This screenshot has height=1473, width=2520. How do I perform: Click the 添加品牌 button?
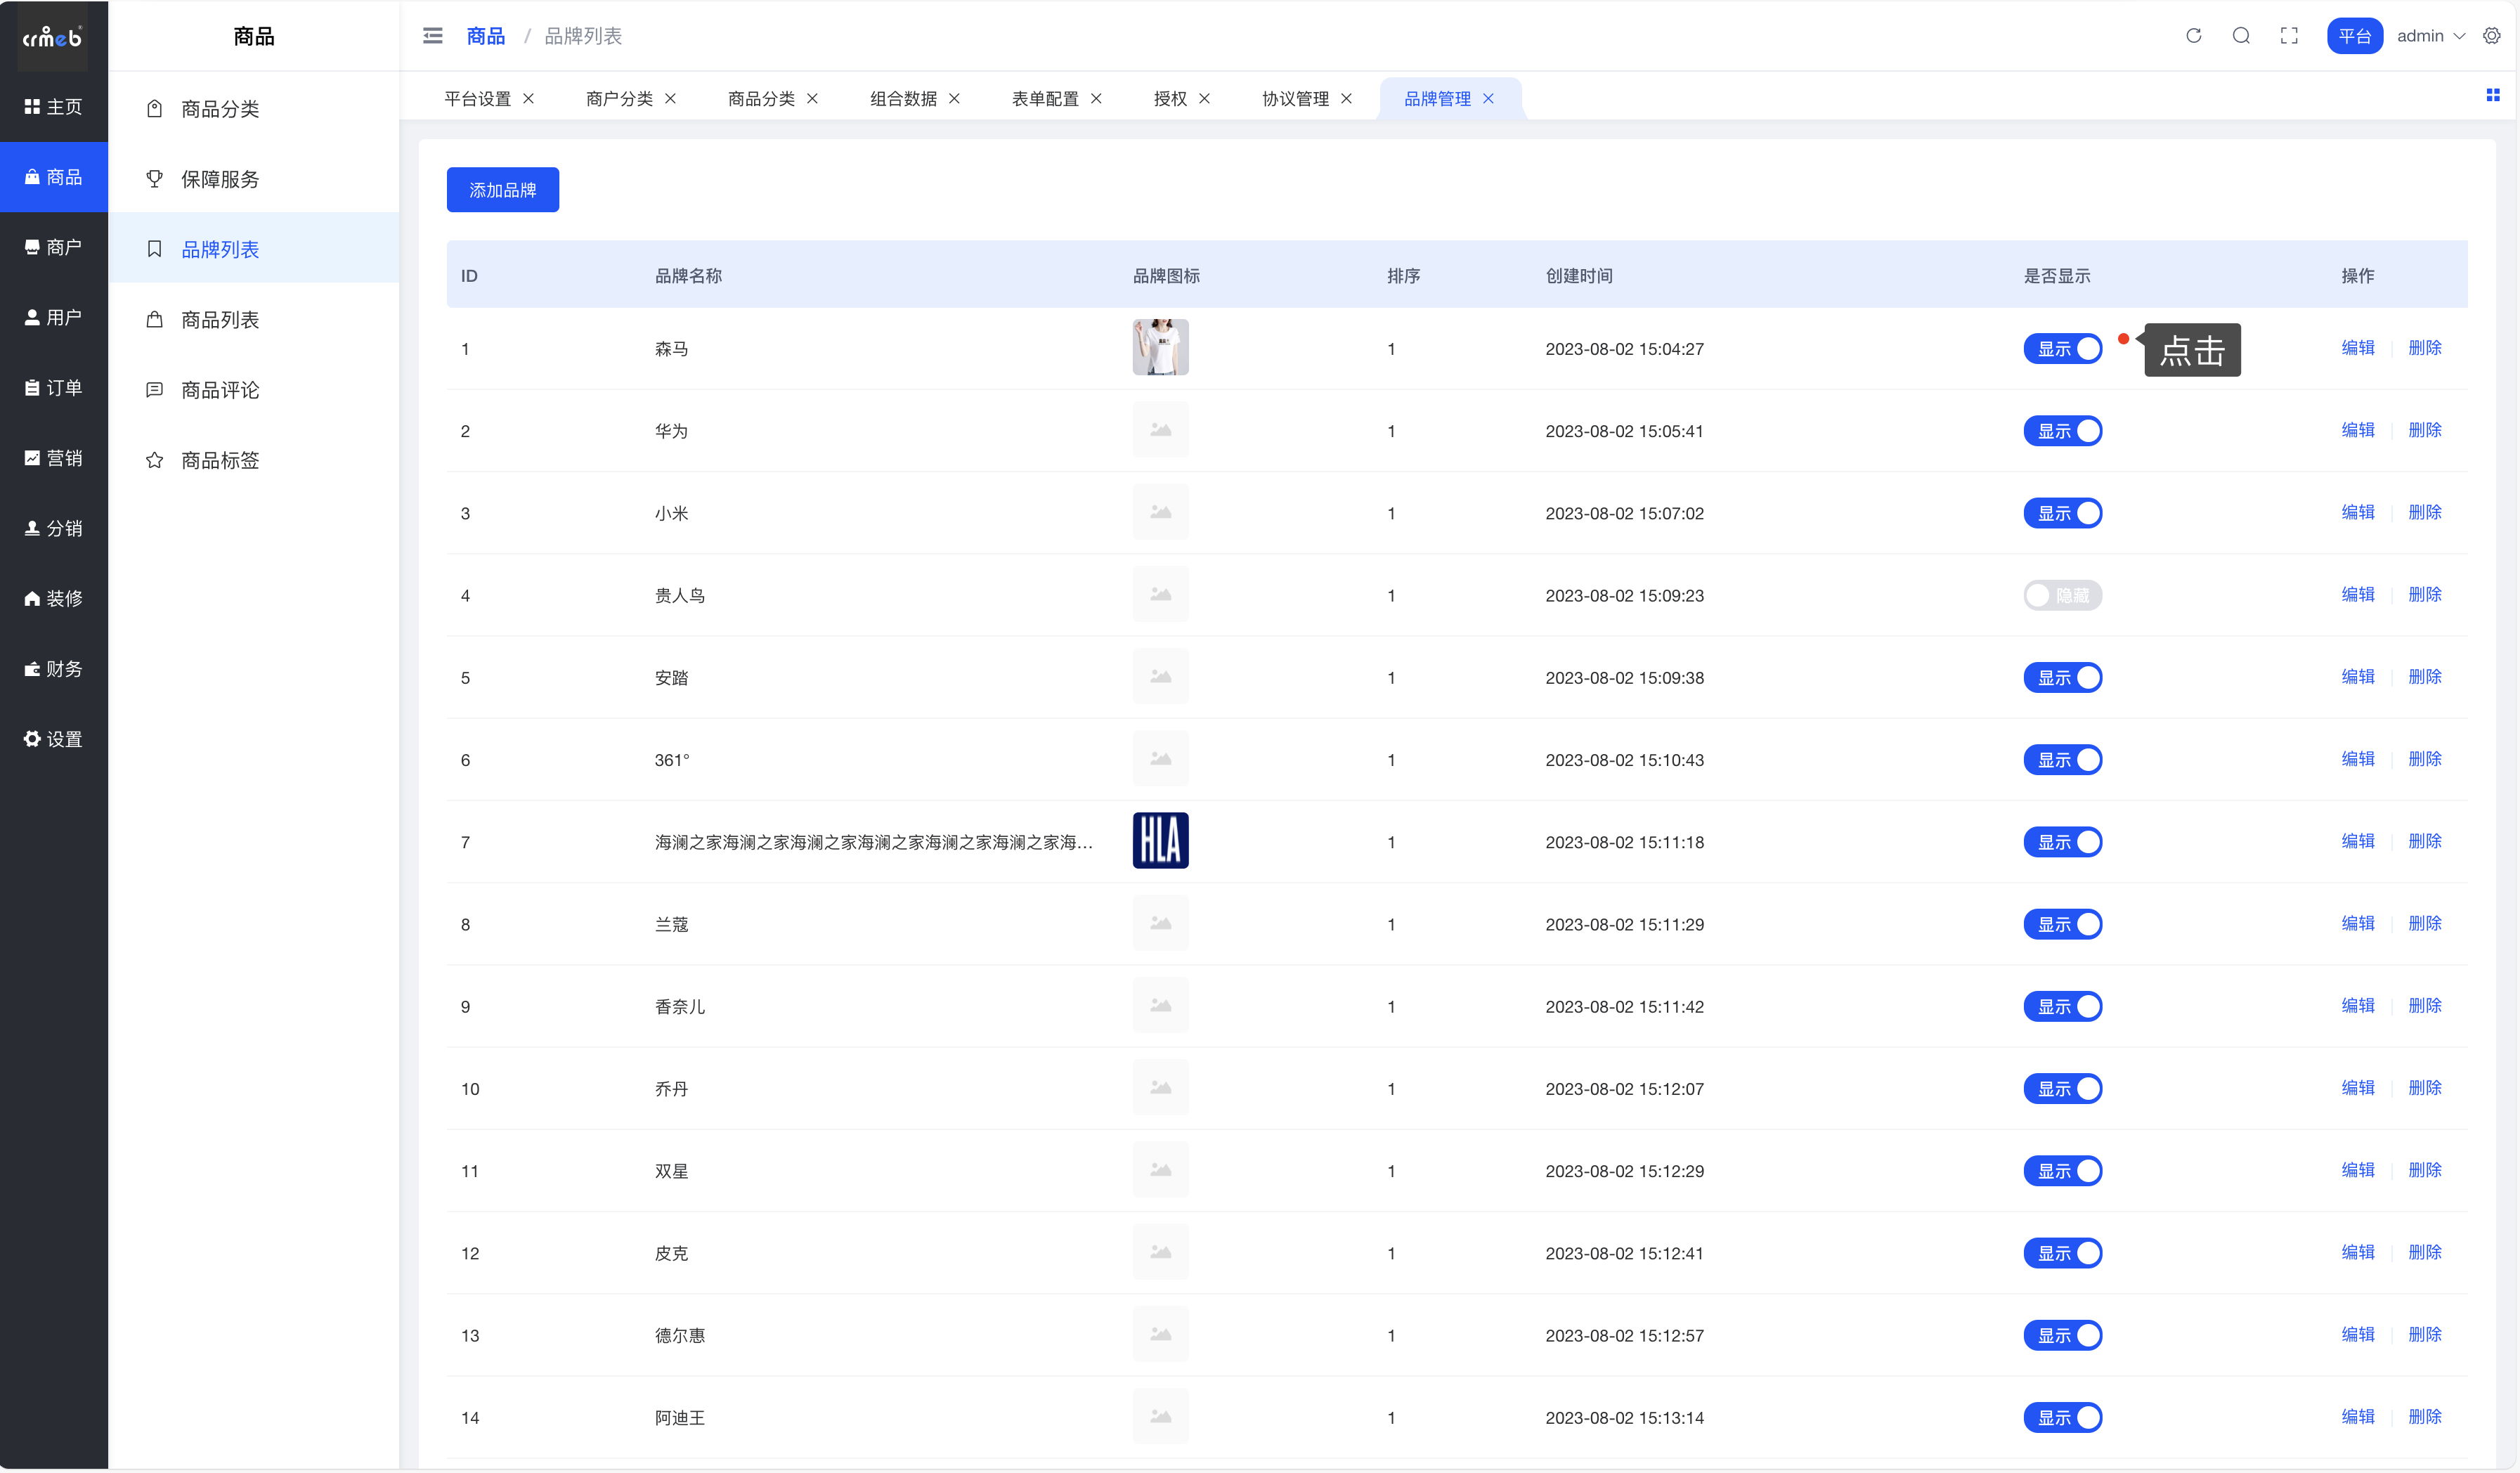(x=502, y=190)
